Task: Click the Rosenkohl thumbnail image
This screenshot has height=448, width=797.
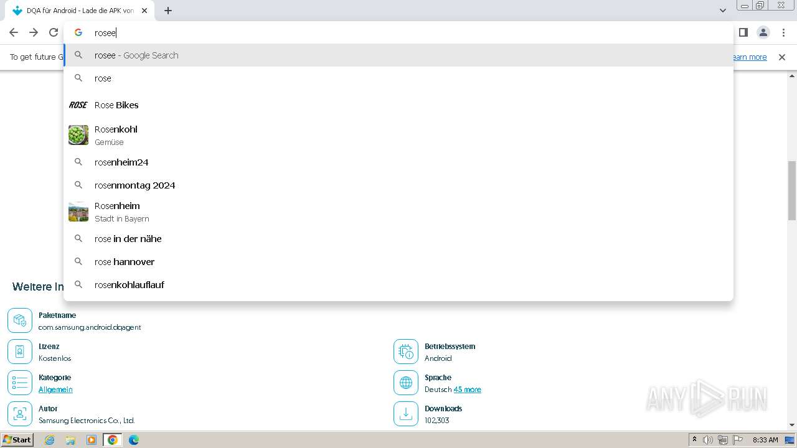Action: (78, 135)
